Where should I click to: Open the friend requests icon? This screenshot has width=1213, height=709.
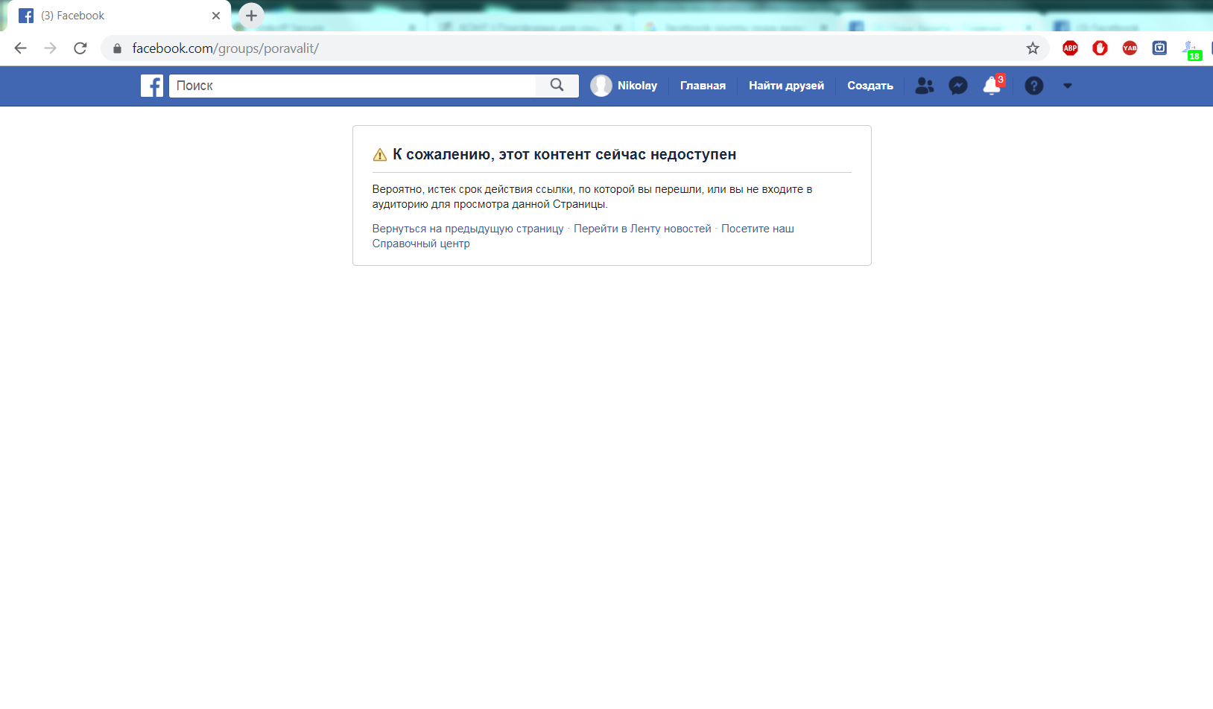click(924, 86)
